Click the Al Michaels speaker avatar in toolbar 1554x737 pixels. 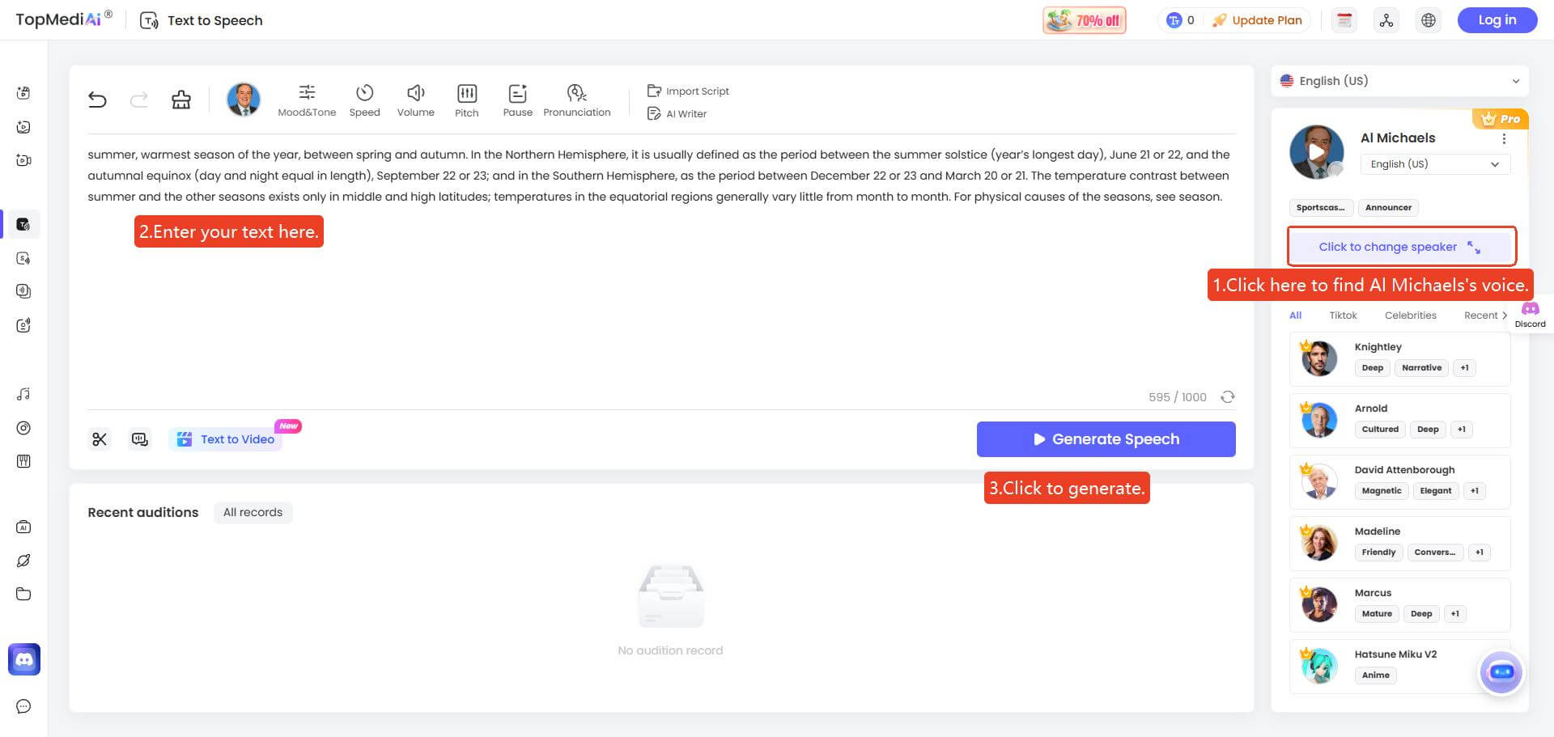244,100
